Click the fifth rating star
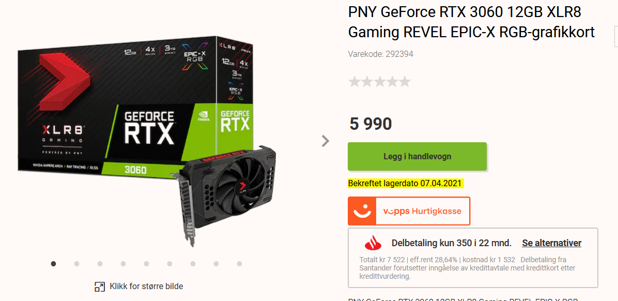Image resolution: width=618 pixels, height=301 pixels. 405,82
